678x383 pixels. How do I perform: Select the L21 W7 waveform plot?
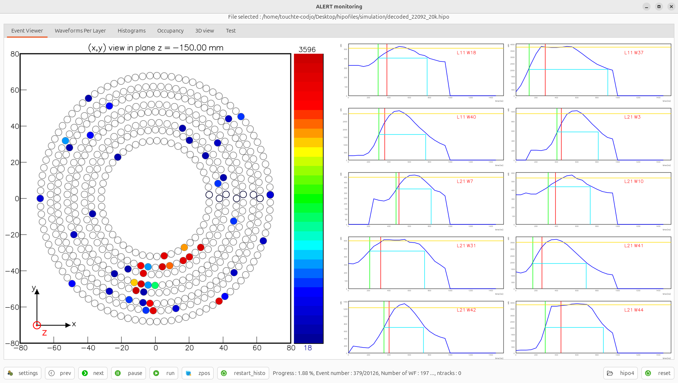(426, 198)
